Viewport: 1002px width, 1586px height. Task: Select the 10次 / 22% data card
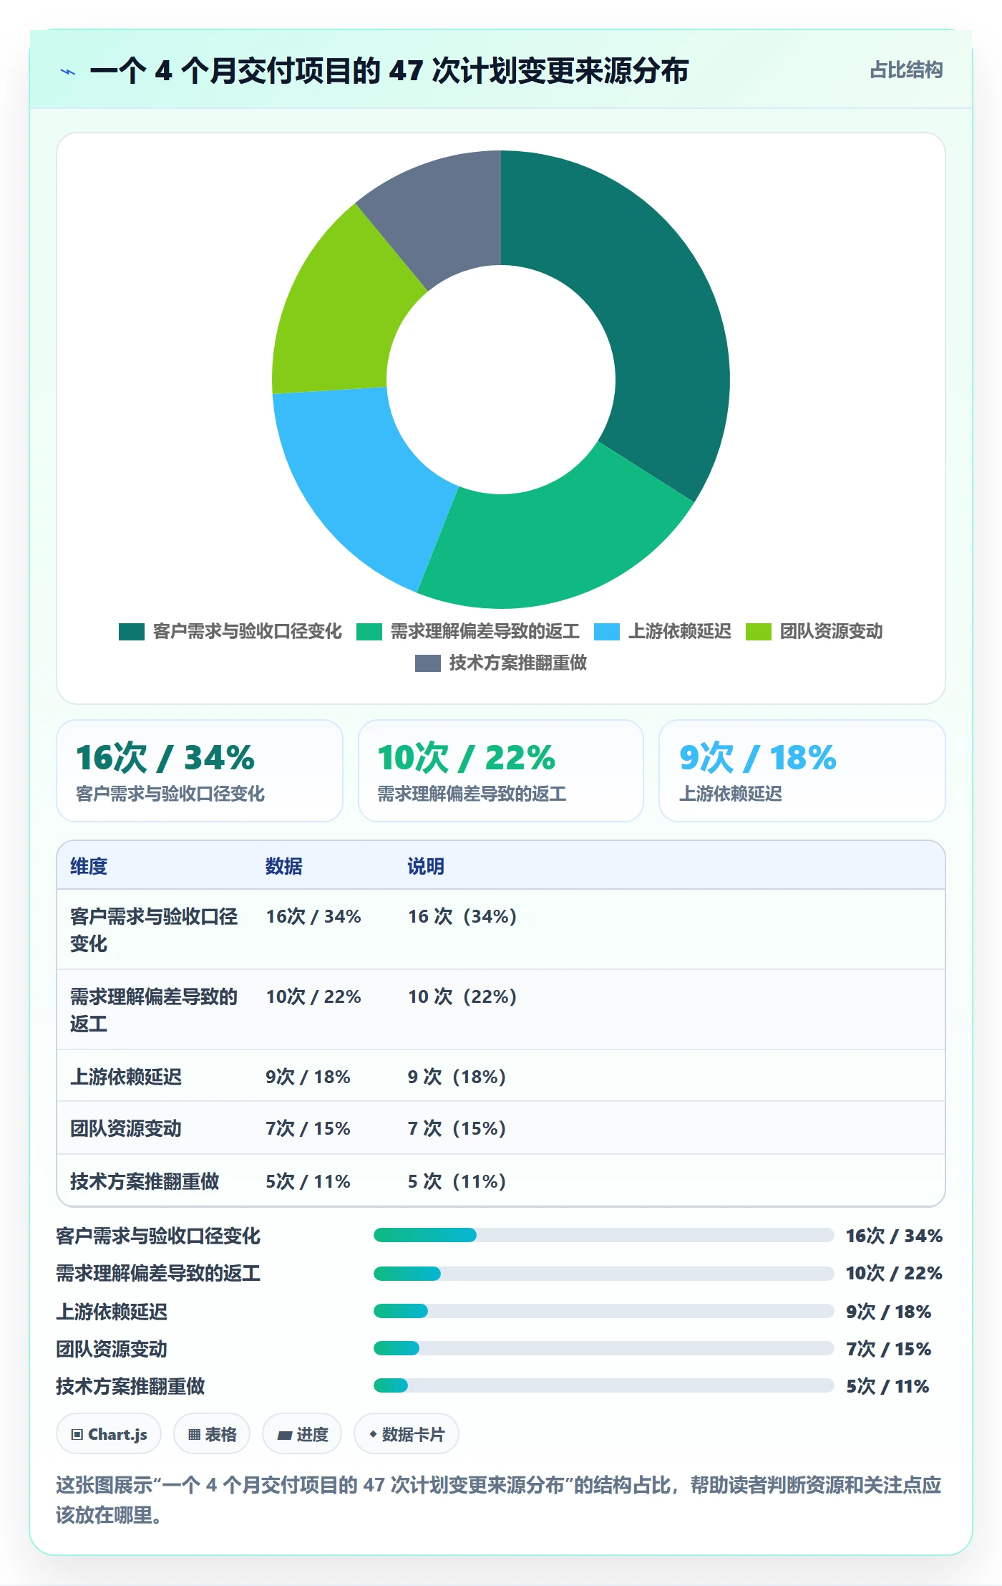tap(501, 771)
